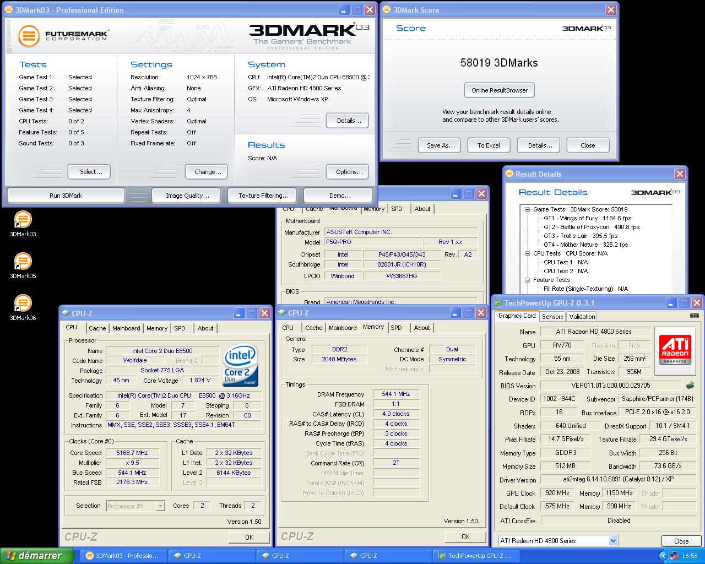Open Mainboard tab in CPU-Z CPU window
This screenshot has height=564, width=705.
(126, 328)
